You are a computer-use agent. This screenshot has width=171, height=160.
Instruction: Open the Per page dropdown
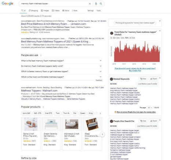(x=150, y=108)
